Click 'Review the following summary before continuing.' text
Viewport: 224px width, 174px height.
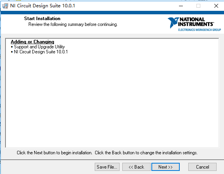pyautogui.click(x=73, y=24)
